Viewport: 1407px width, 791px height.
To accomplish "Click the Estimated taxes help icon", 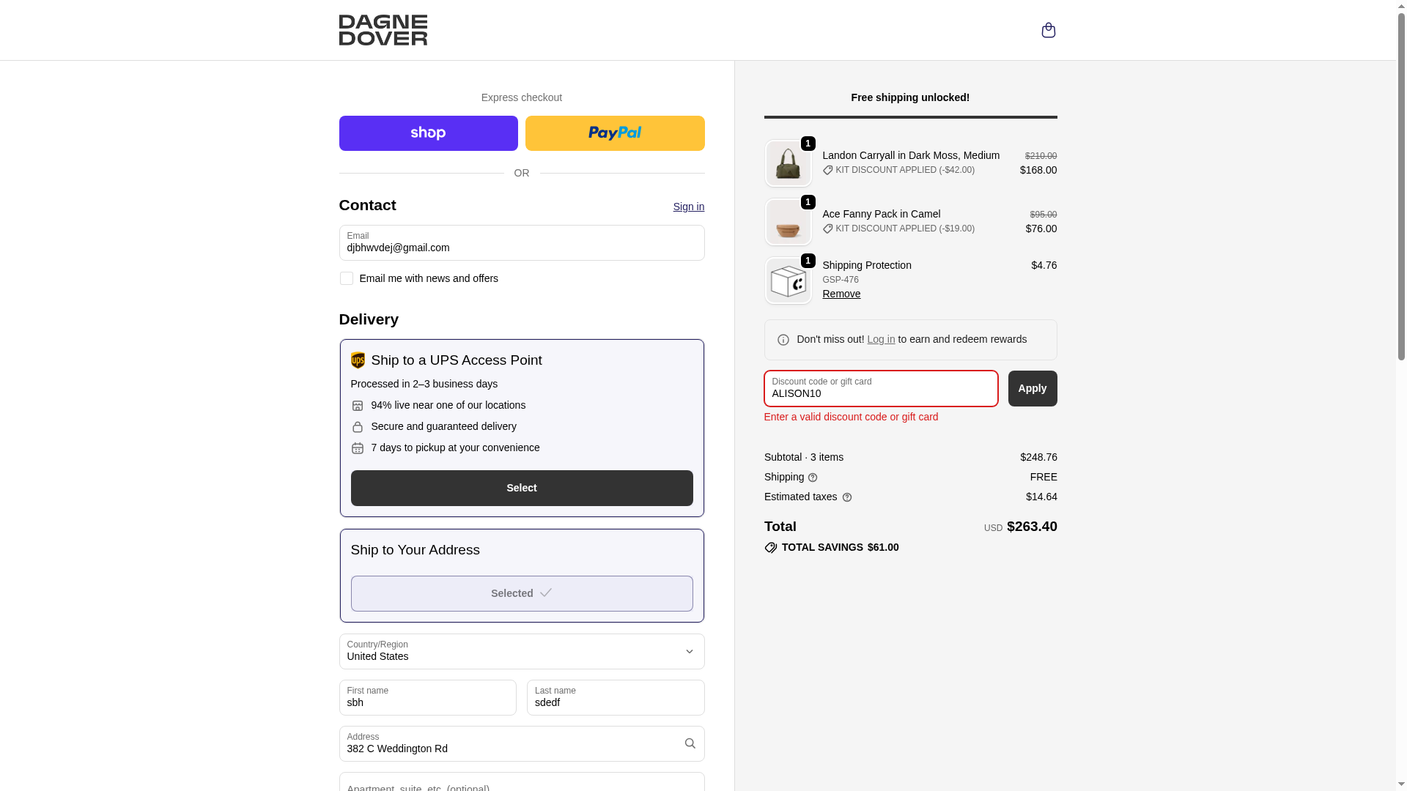I will pos(847,497).
